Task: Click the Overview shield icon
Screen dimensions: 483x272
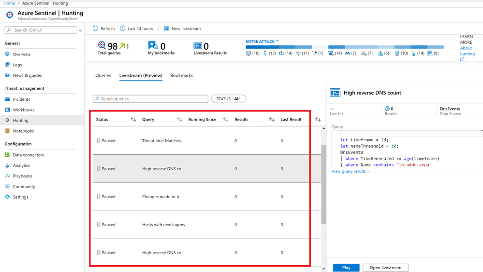Action: point(7,54)
